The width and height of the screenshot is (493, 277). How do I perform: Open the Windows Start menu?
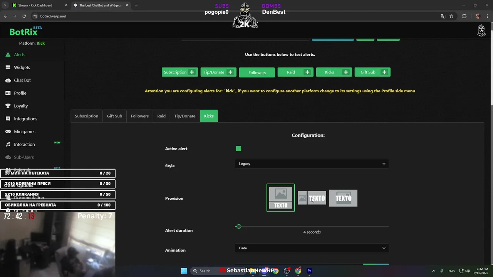184,271
